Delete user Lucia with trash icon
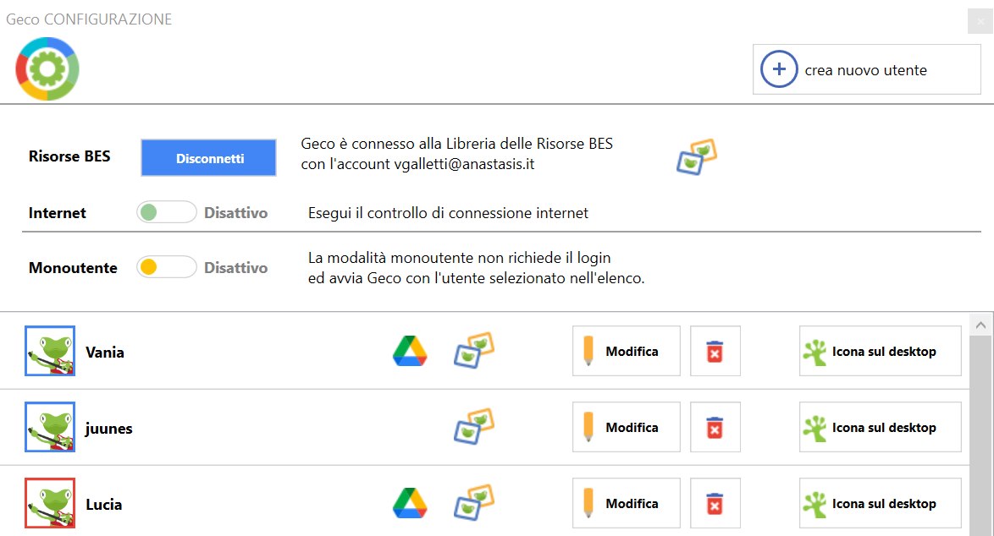 point(715,503)
